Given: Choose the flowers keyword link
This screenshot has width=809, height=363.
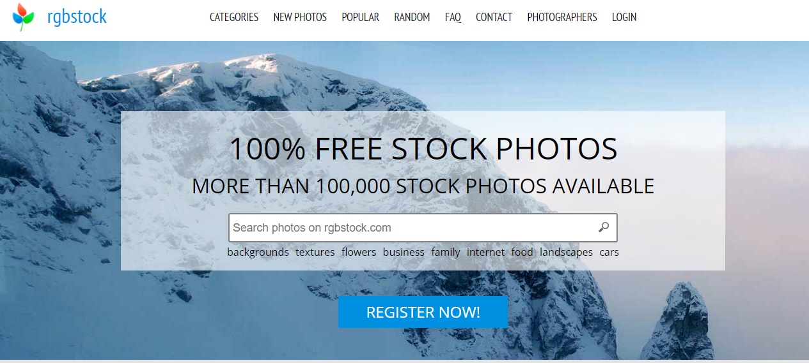Looking at the screenshot, I should [359, 252].
